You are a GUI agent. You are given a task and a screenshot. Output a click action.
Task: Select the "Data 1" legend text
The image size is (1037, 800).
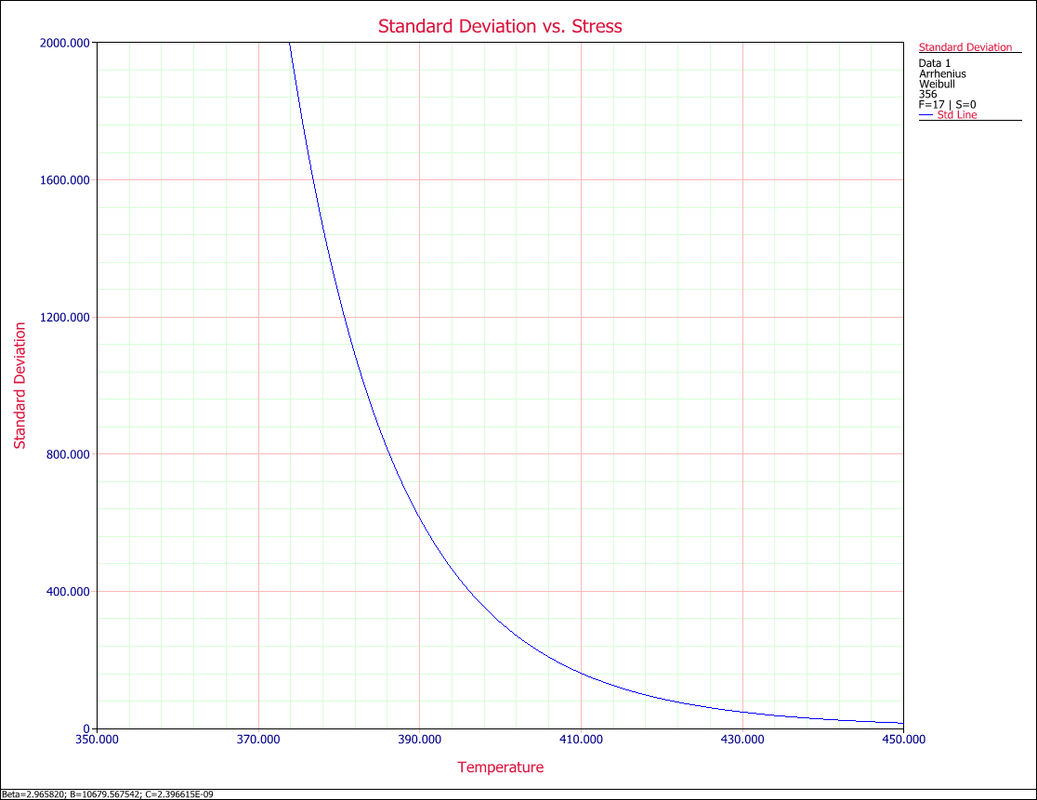(x=935, y=63)
